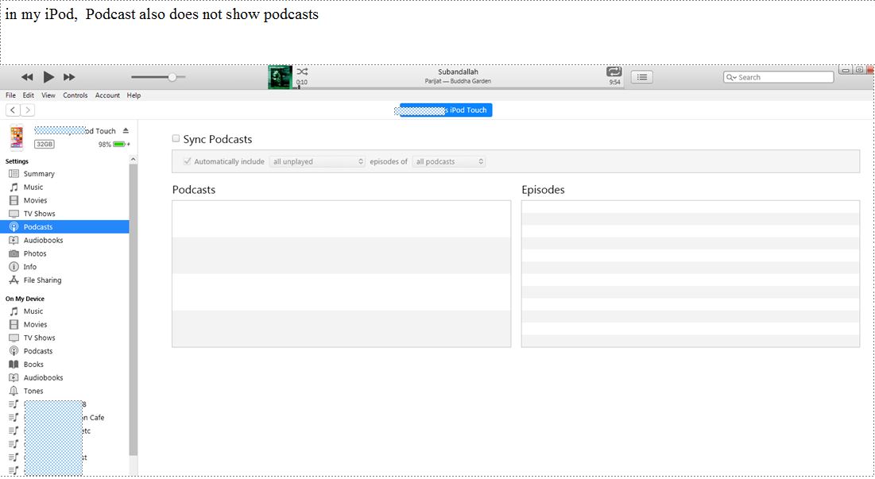The height and width of the screenshot is (479, 875).
Task: Click the rewind previous track button
Action: [x=27, y=77]
